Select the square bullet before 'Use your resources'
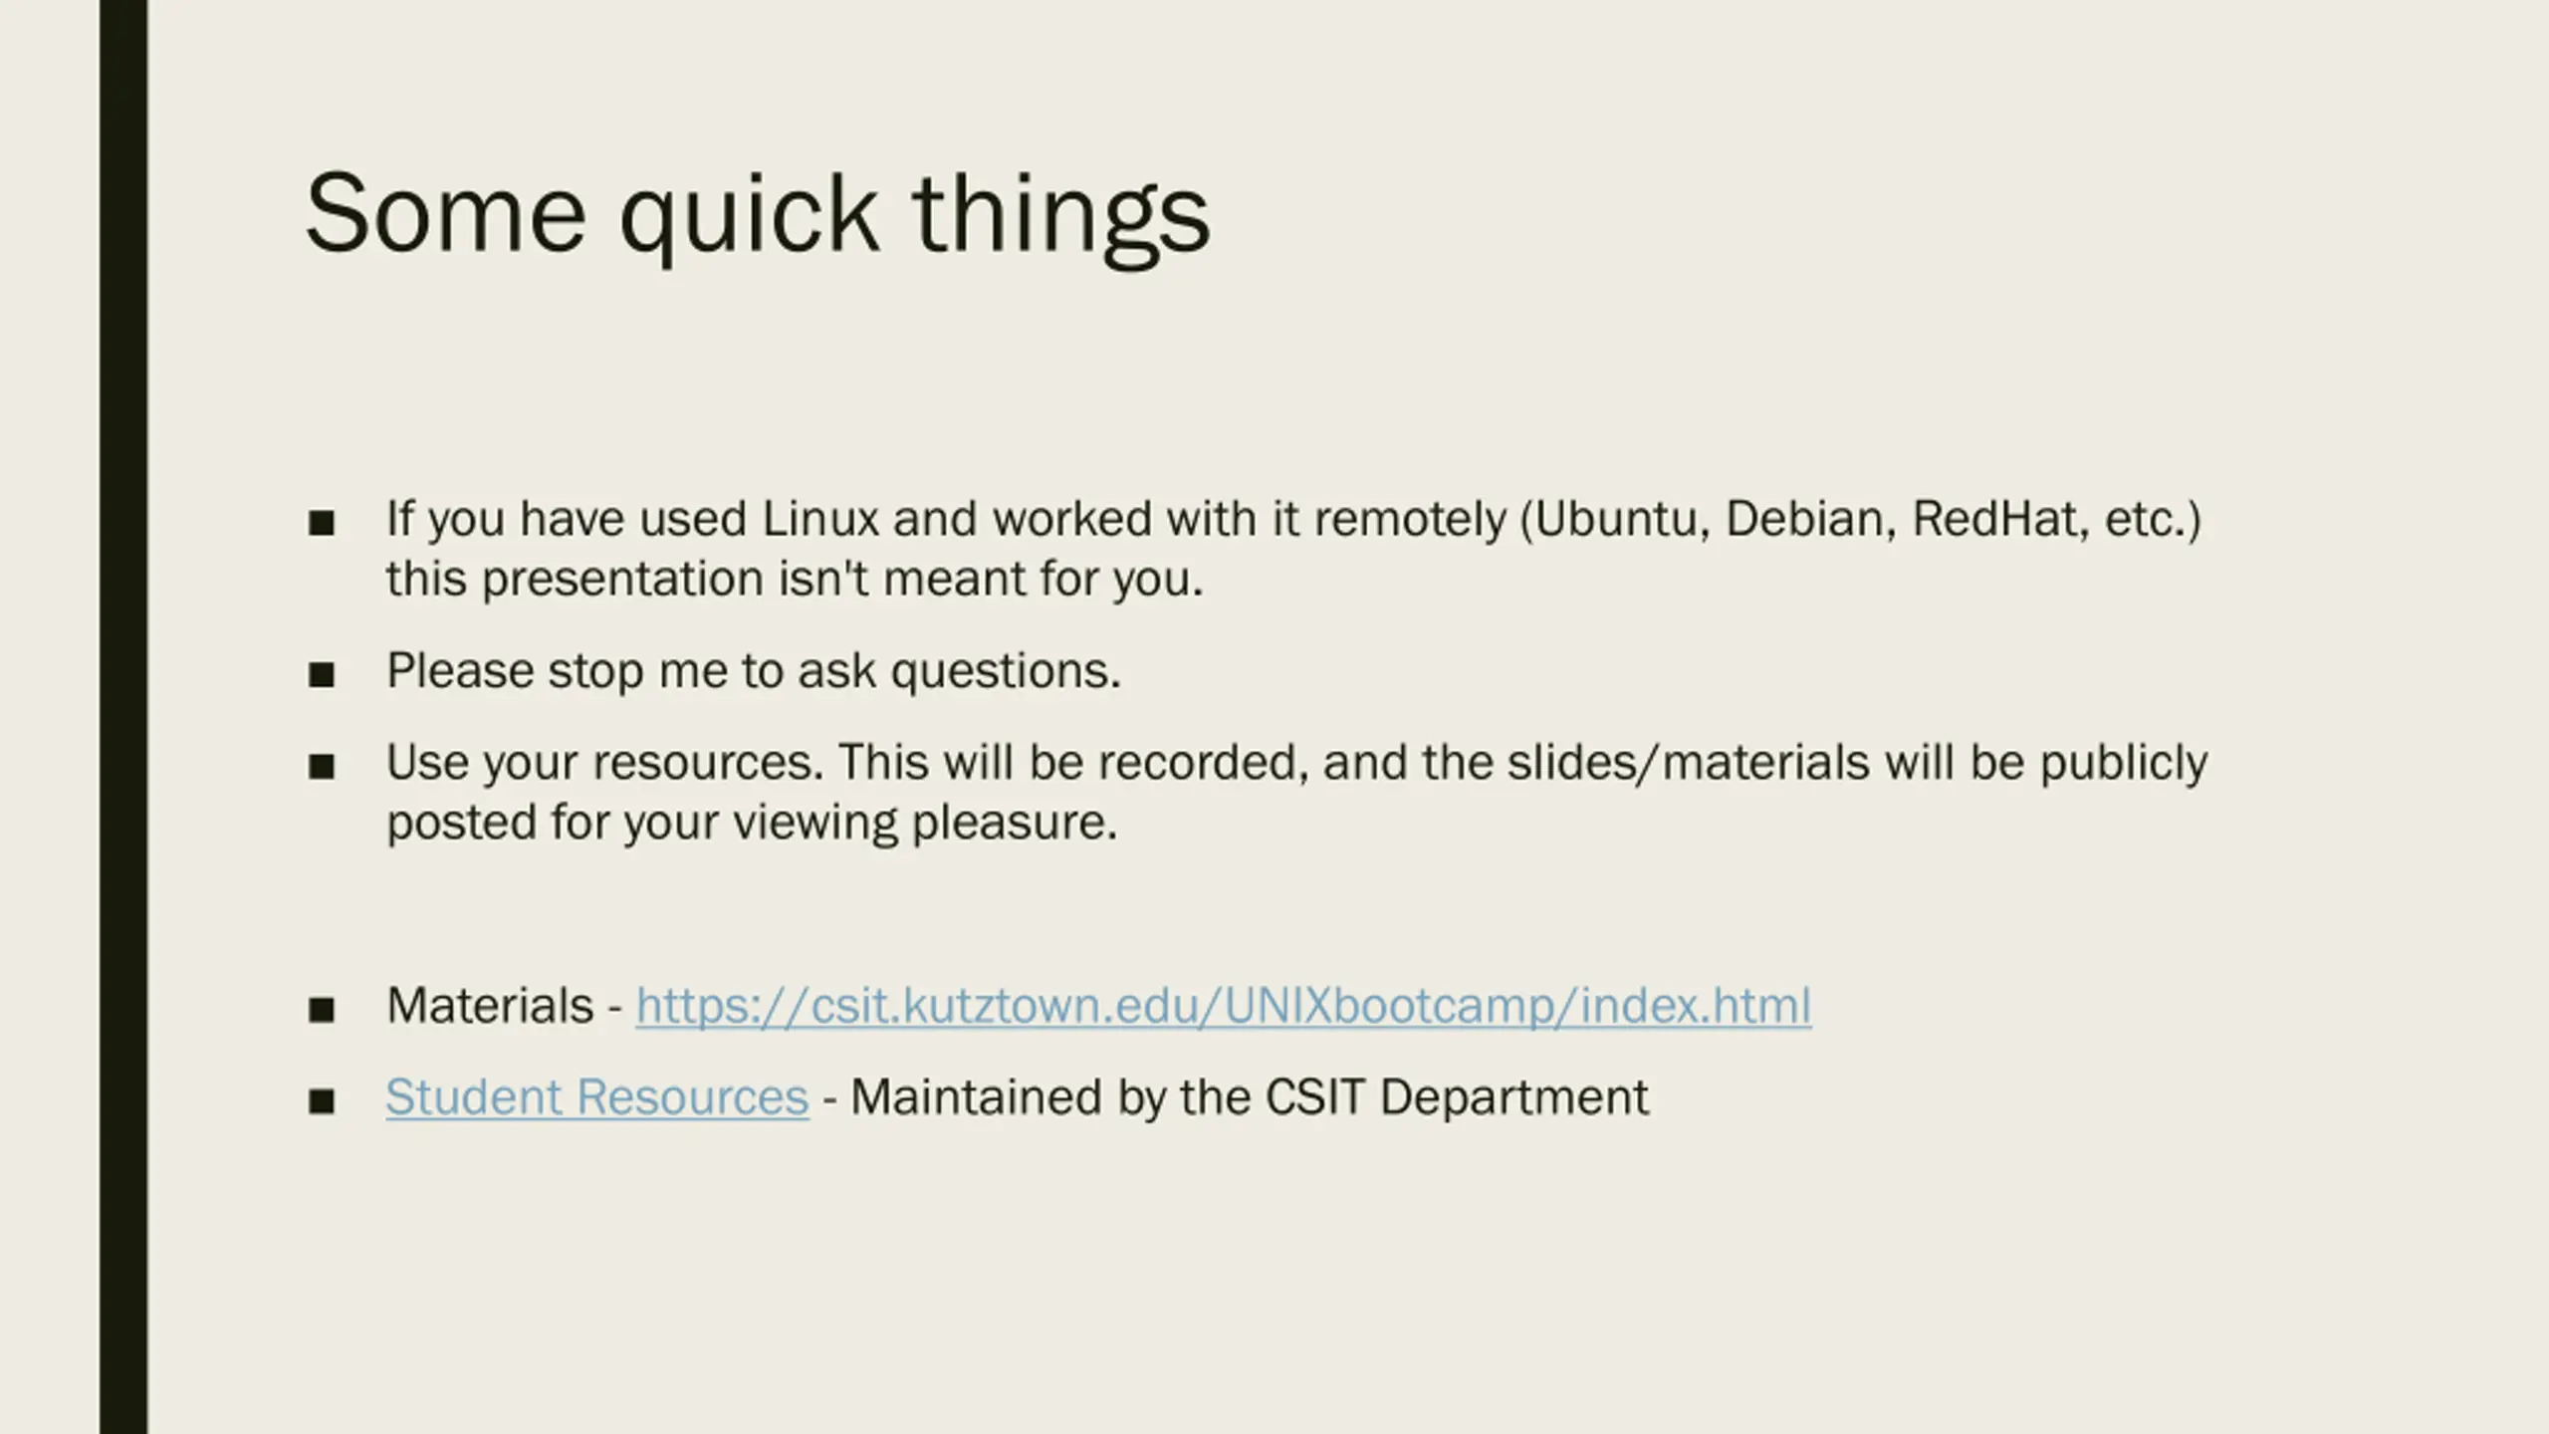The image size is (2549, 1434). 322,767
